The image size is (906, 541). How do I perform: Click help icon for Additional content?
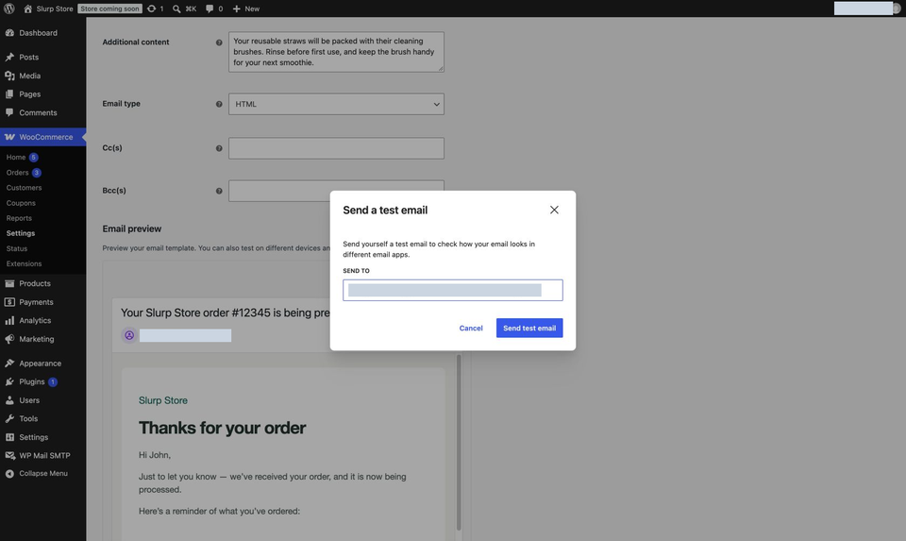tap(219, 42)
